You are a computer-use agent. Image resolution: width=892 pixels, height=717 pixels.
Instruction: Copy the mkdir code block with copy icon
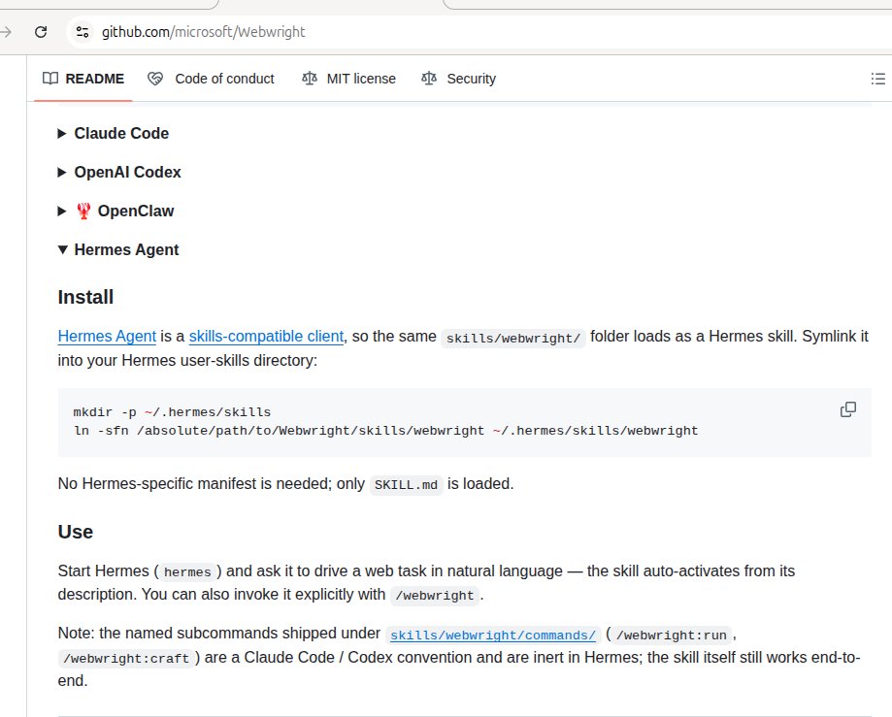coord(848,409)
